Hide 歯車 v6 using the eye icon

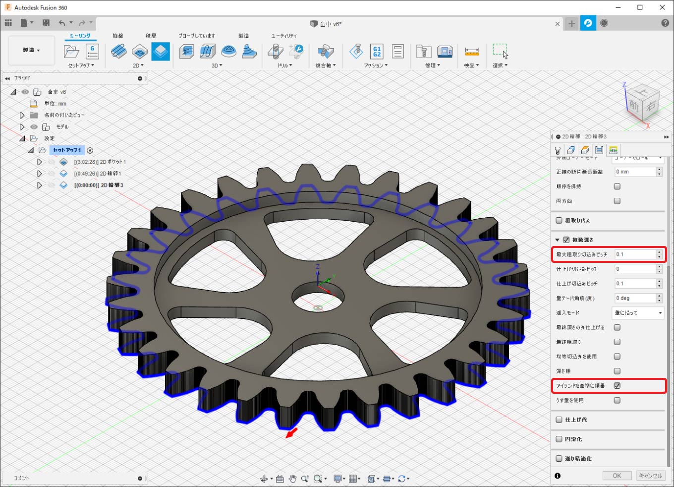(25, 92)
